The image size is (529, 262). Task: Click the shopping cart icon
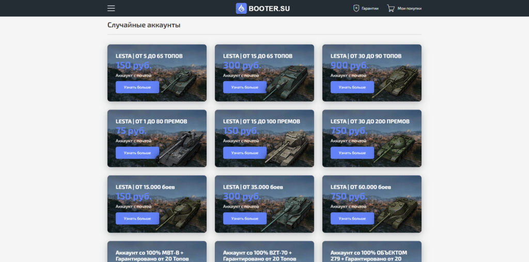click(x=391, y=8)
